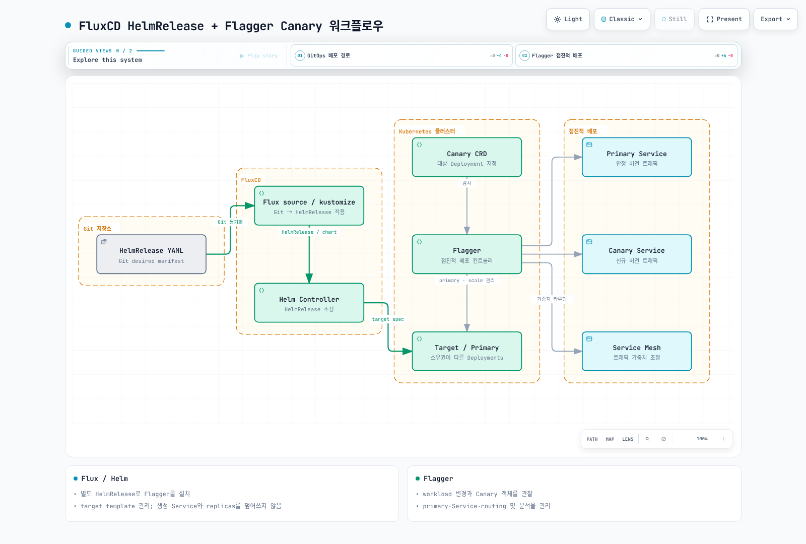Select the Canary CRD node
Screen dimensions: 806x544
466,157
